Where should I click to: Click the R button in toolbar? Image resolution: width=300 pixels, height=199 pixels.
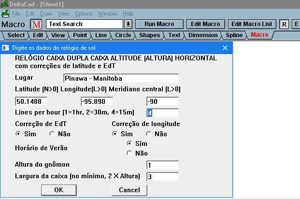pyautogui.click(x=285, y=24)
